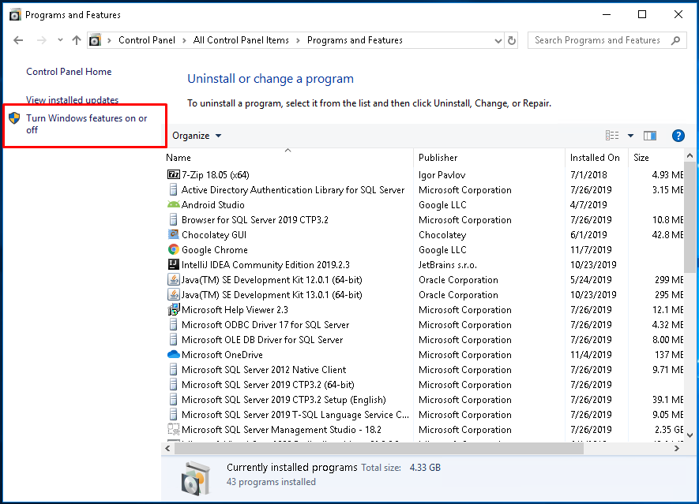Open View installed updates link

pyautogui.click(x=72, y=99)
